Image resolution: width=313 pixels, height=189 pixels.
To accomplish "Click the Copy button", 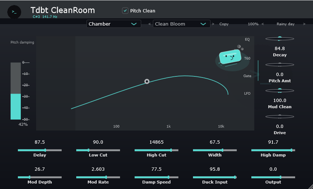I will click(x=224, y=24).
